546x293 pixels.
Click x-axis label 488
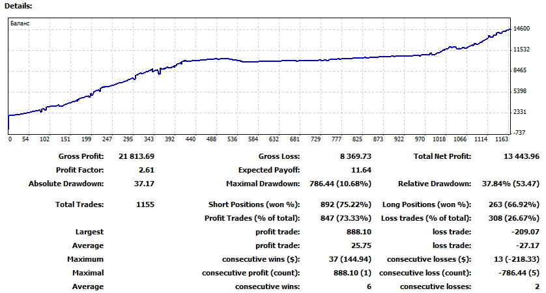[x=211, y=139]
